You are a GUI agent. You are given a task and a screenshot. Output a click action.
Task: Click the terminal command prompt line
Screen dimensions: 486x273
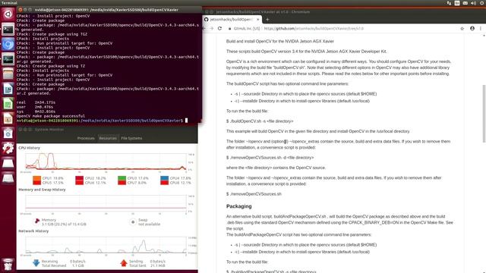[102, 121]
